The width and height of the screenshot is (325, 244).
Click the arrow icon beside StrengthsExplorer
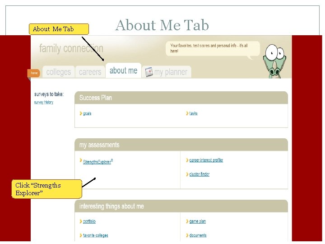point(81,160)
